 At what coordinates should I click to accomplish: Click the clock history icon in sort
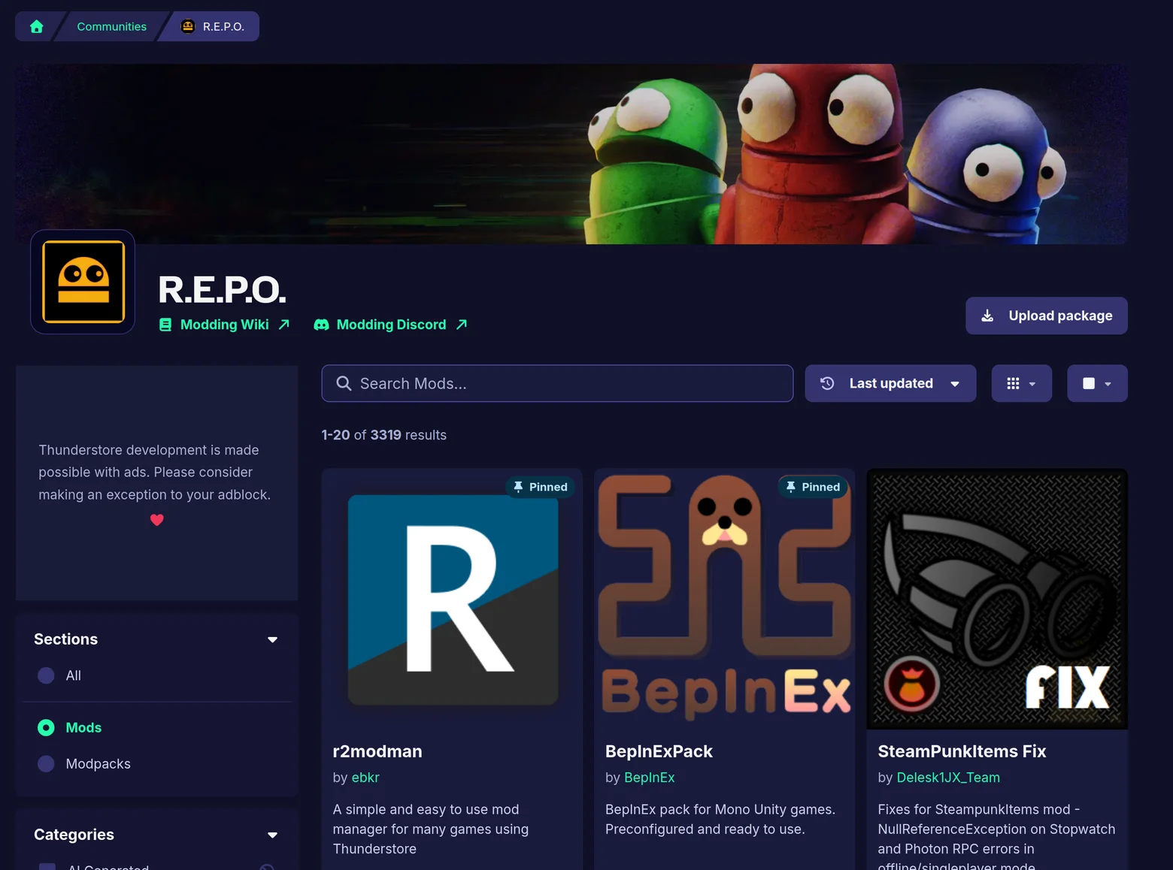pyautogui.click(x=827, y=383)
